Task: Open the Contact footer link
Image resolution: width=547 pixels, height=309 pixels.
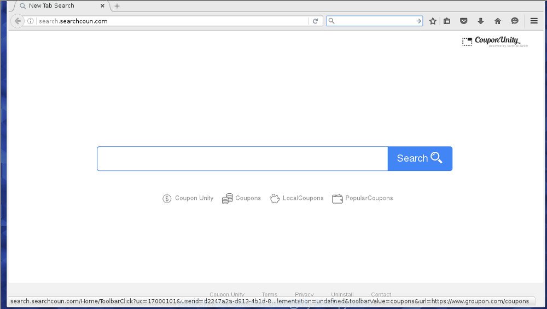Action: (x=381, y=294)
